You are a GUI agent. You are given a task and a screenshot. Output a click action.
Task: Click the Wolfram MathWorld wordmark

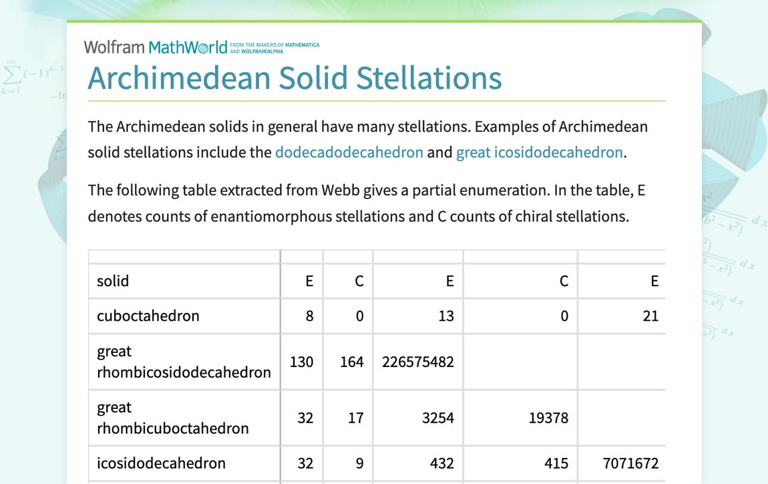(x=154, y=47)
